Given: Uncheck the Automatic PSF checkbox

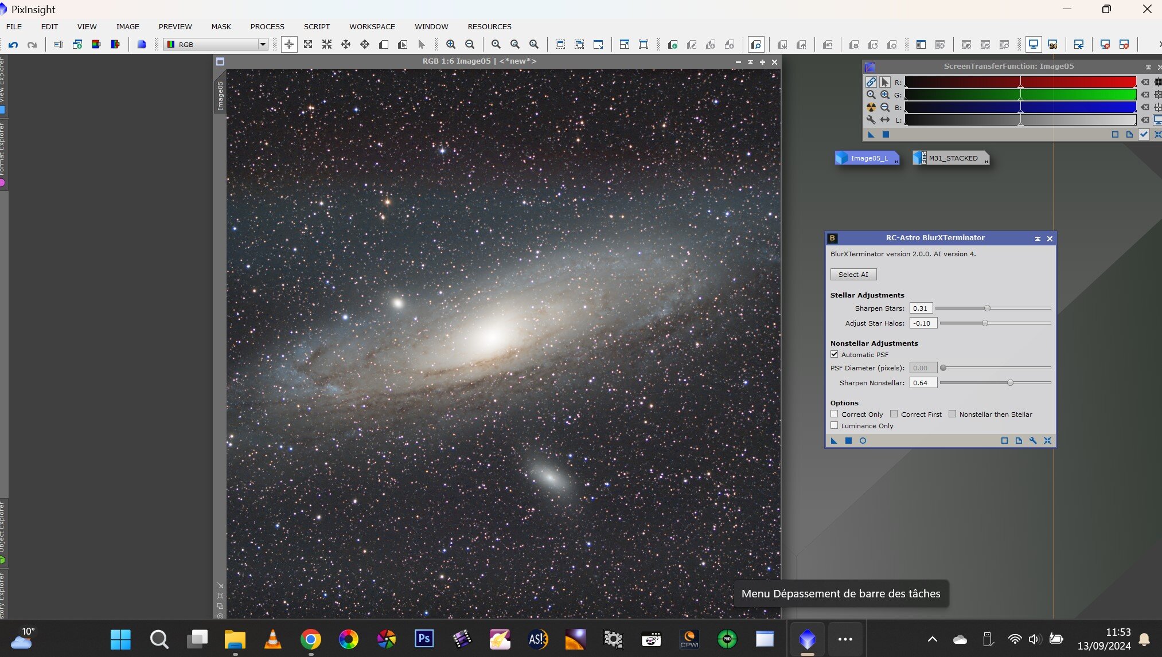Looking at the screenshot, I should click(835, 354).
